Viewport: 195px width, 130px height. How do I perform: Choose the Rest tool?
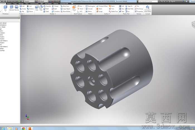(122, 11)
